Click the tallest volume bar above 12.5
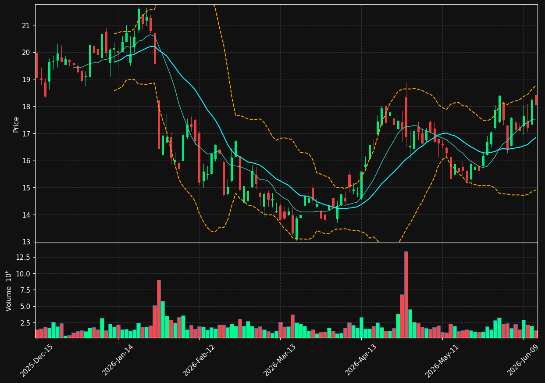Viewport: 545px width, 383px height. [406, 294]
